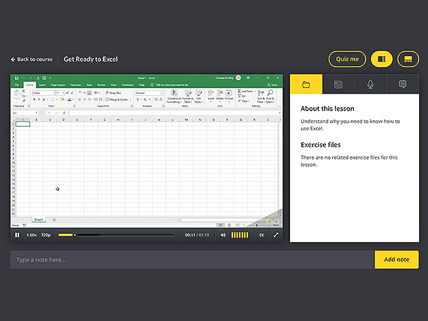
Task: Toggle Underline formatting
Action: (x=43, y=100)
